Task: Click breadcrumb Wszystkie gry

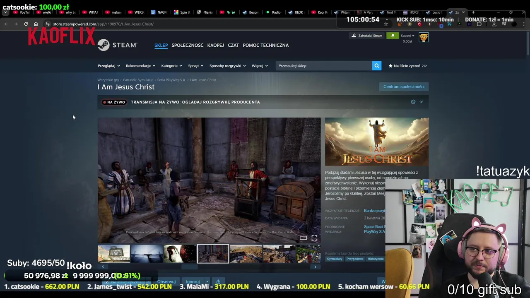Action: [x=108, y=80]
